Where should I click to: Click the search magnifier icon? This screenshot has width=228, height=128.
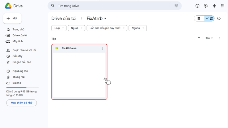point(53,6)
